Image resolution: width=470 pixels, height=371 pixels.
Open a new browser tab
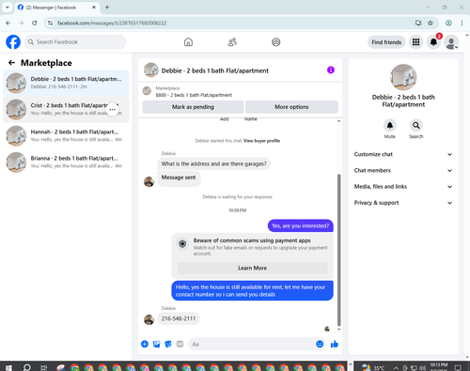pyautogui.click(x=107, y=8)
